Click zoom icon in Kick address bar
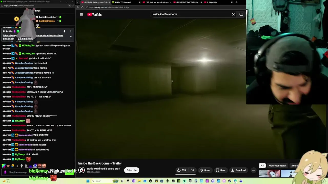 pos(69,5)
